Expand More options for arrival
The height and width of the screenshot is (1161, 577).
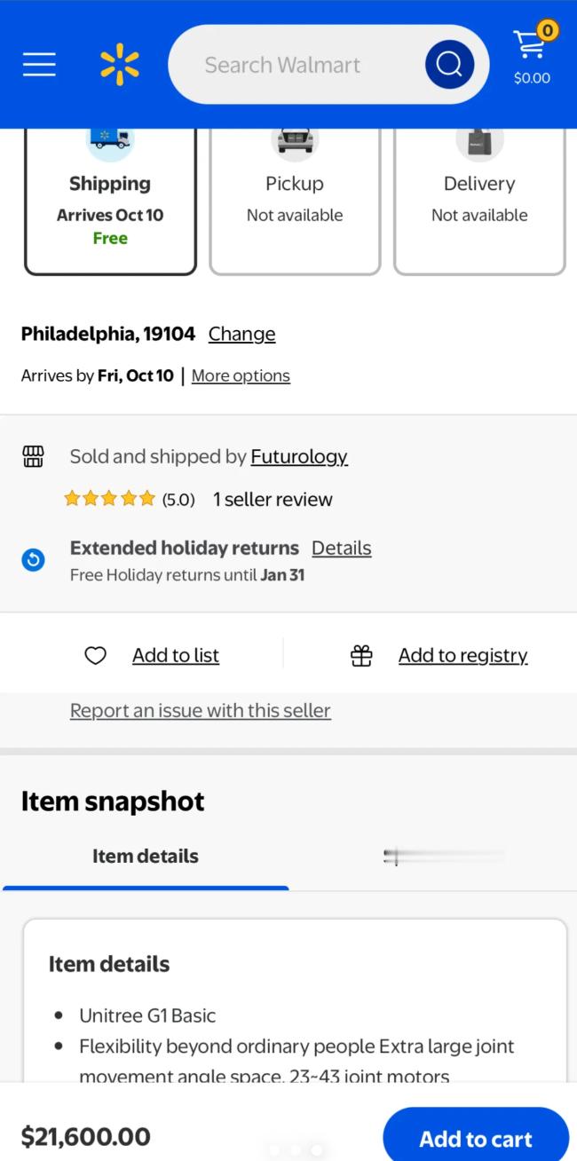pos(241,375)
